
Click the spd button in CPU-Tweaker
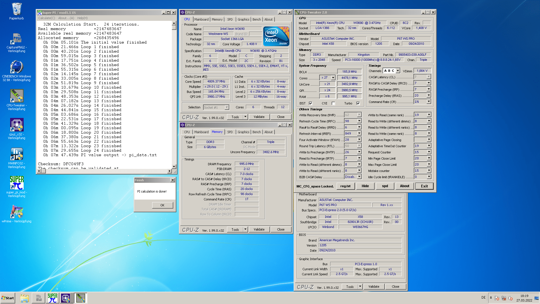pos(385,186)
